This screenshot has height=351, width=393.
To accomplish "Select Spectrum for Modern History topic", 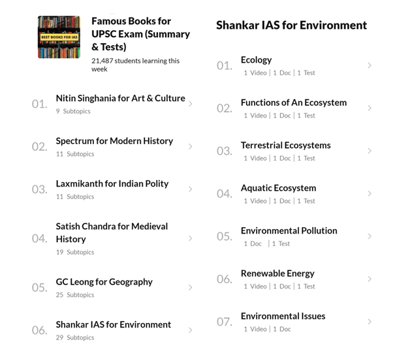I will (114, 141).
